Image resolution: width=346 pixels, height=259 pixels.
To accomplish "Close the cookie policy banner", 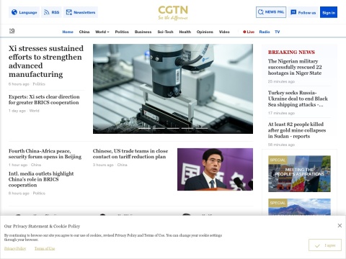I will click(340, 225).
